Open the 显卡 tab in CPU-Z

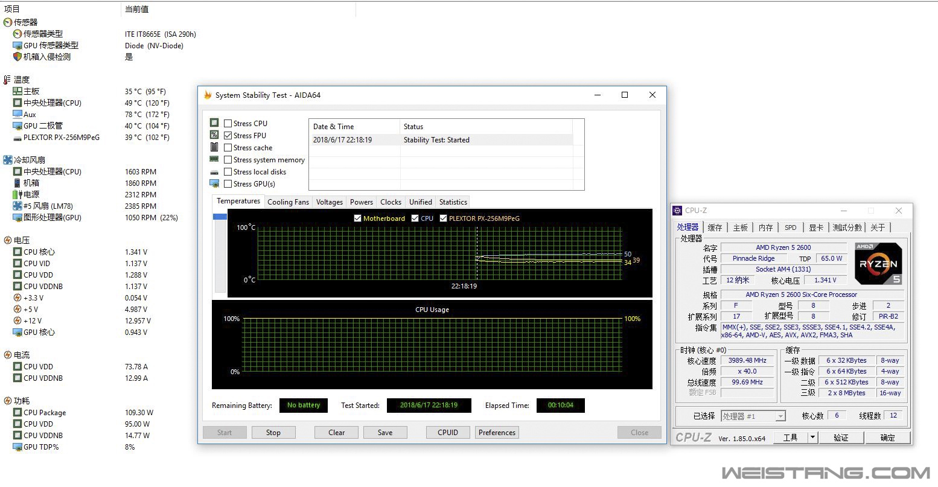point(816,228)
